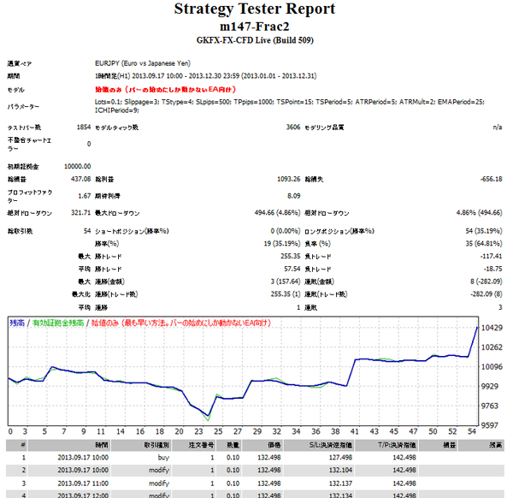Select the max consecutive wins '3 (157.64)'
This screenshot has height=498, width=513.
pyautogui.click(x=286, y=282)
